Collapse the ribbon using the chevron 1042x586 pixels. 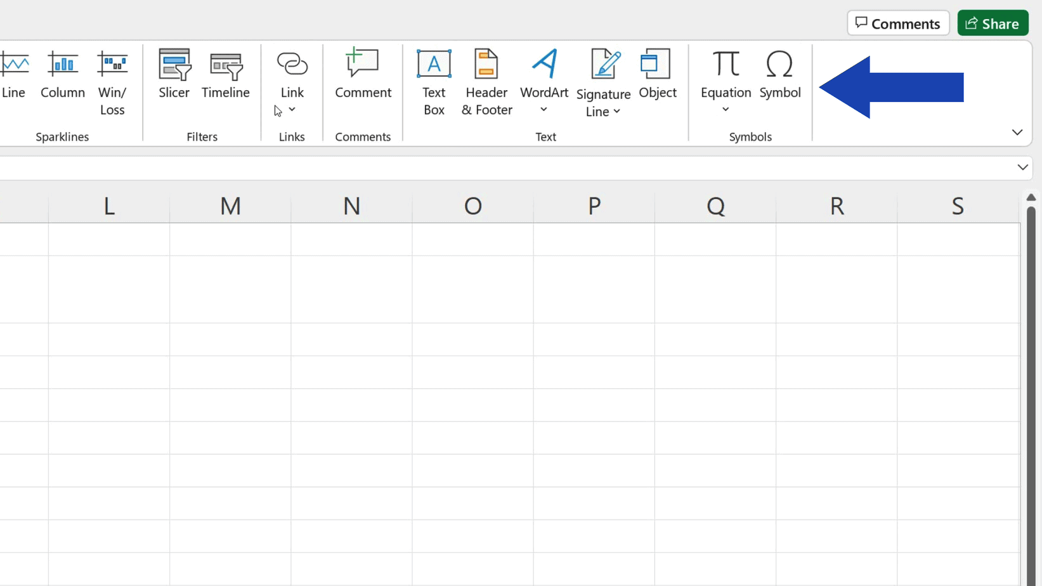pyautogui.click(x=1017, y=132)
